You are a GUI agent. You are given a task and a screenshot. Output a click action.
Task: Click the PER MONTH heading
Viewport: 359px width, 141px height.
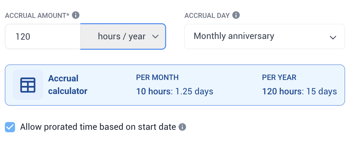(x=157, y=78)
